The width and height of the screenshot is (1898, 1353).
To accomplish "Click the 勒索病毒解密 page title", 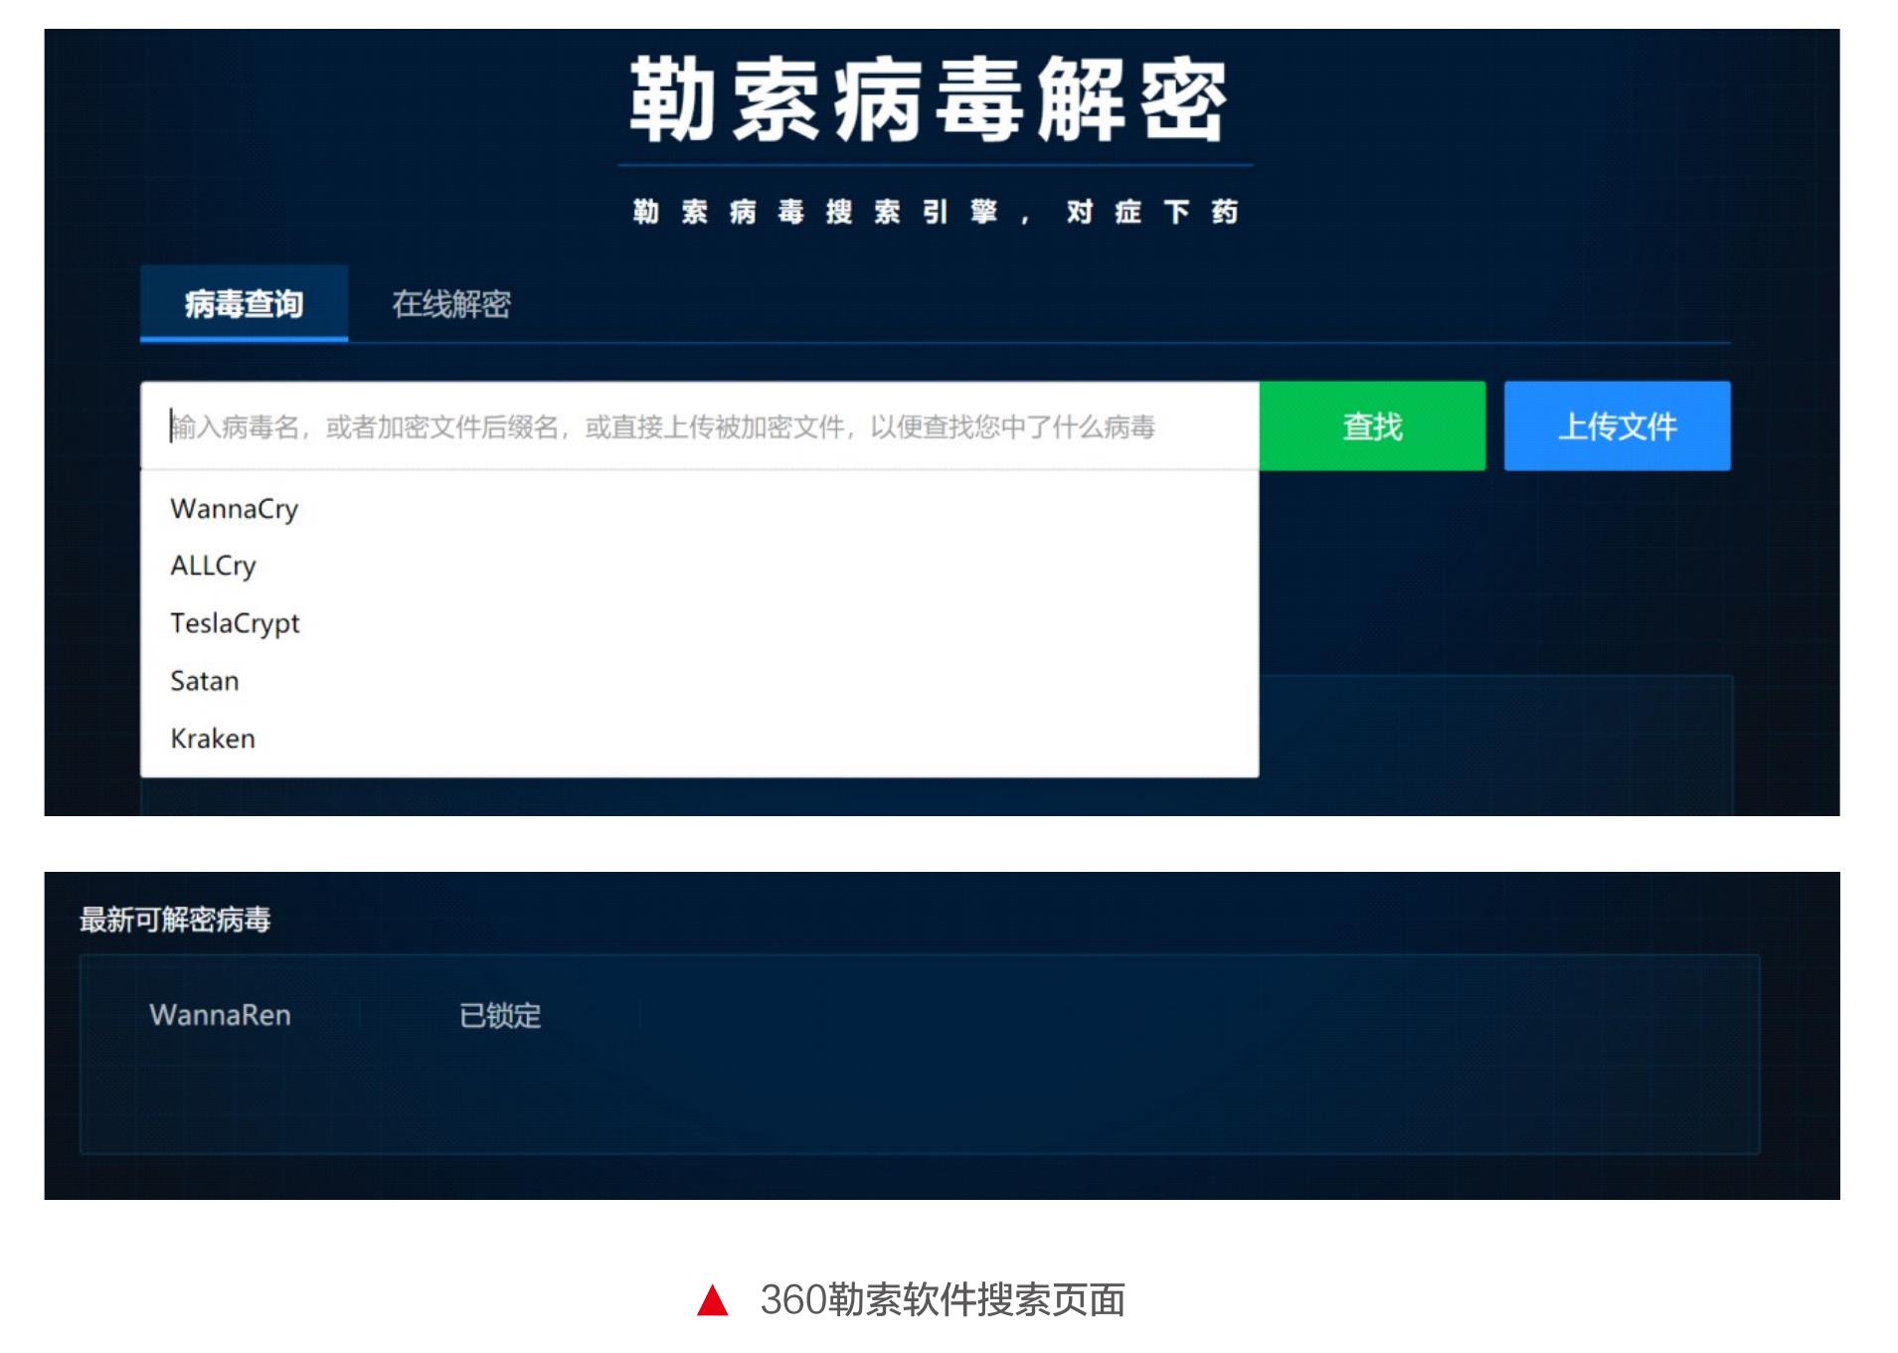I will coord(929,99).
